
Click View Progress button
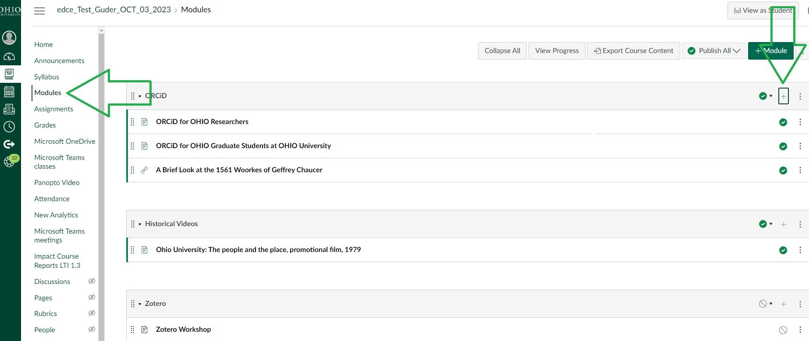pos(557,51)
